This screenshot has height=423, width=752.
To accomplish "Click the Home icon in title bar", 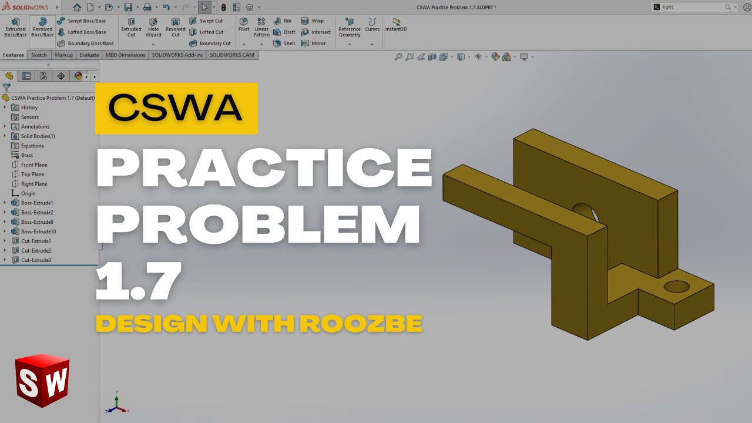I will tap(77, 7).
